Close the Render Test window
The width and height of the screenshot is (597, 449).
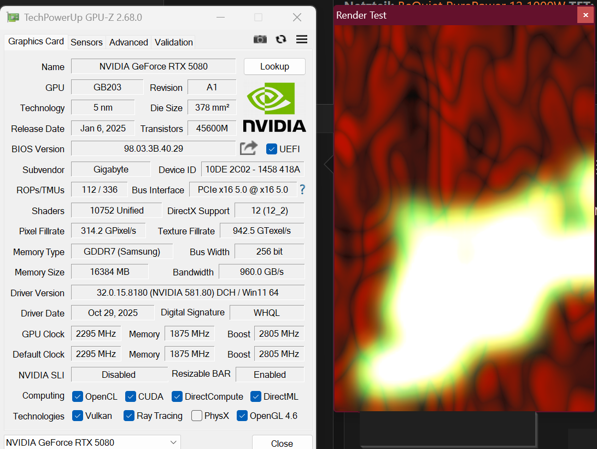pos(586,15)
